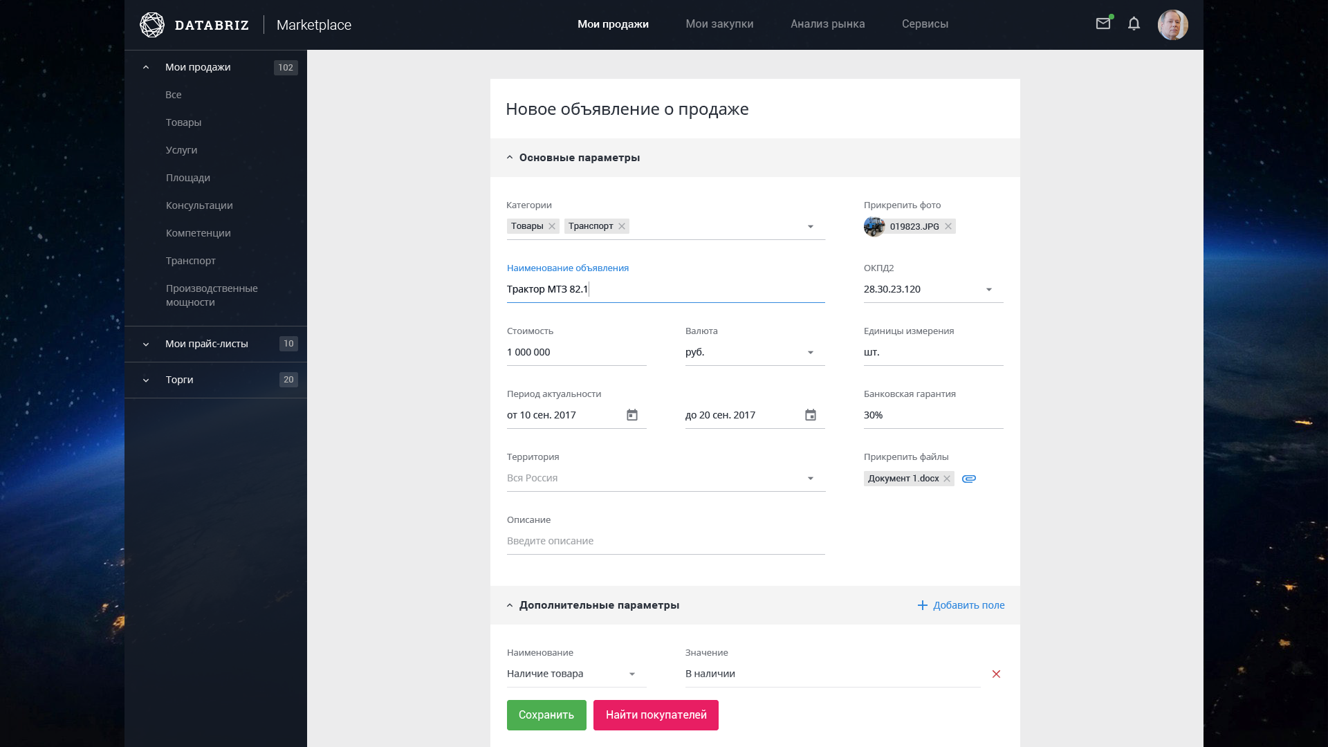The height and width of the screenshot is (747, 1328).
Task: Click the Databriz logo icon
Action: pyautogui.click(x=152, y=25)
